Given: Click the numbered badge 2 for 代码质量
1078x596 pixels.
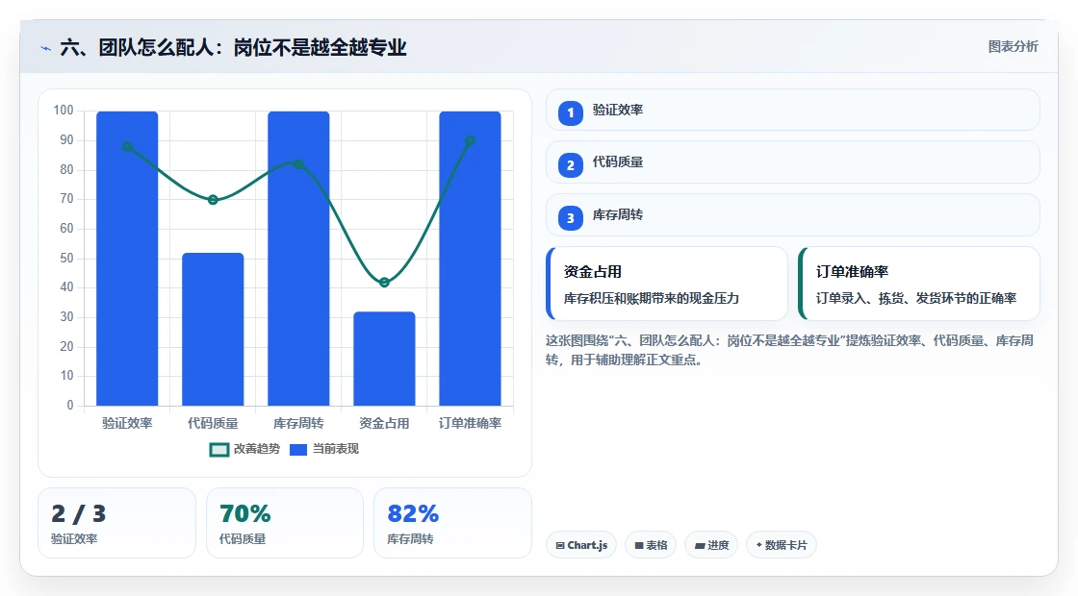Looking at the screenshot, I should 570,165.
